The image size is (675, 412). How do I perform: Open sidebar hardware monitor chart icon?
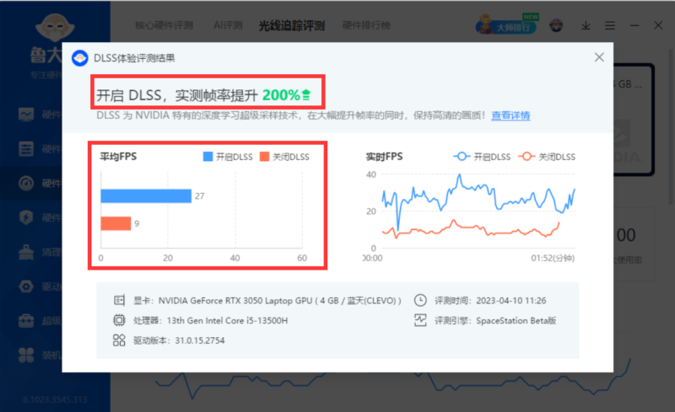click(x=26, y=114)
